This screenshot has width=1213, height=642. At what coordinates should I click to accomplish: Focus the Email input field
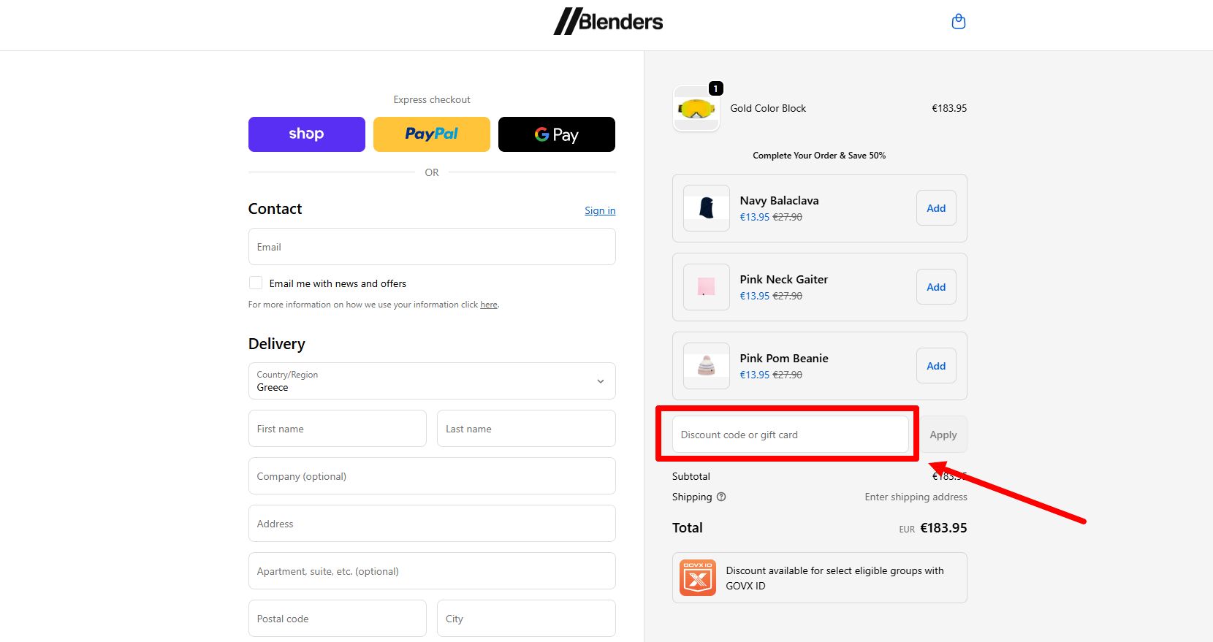pyautogui.click(x=432, y=247)
